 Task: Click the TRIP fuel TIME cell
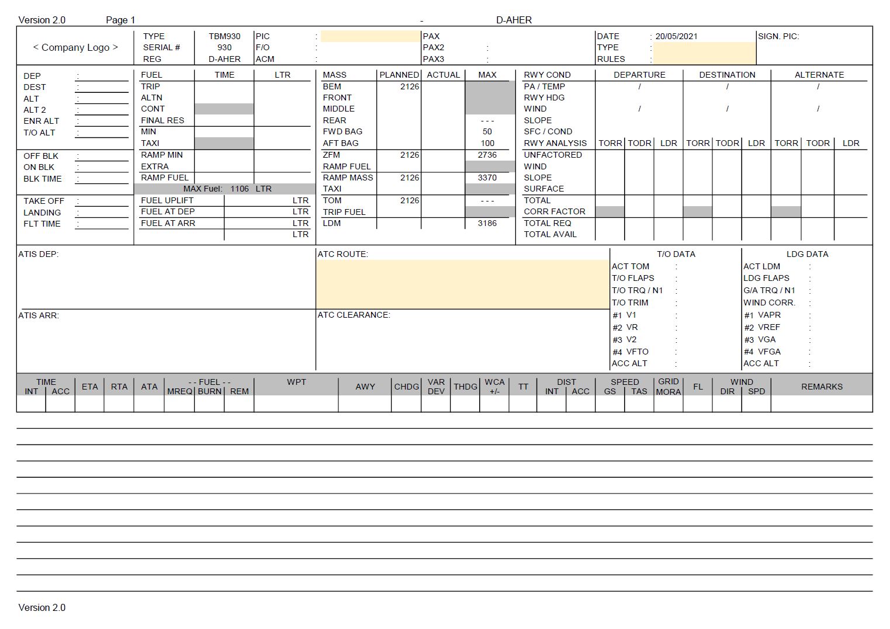pos(224,86)
